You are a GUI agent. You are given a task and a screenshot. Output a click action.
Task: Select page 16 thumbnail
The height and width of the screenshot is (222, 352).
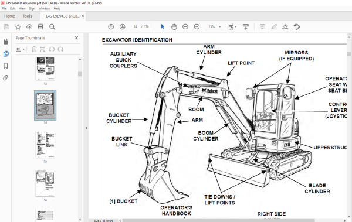(45, 183)
